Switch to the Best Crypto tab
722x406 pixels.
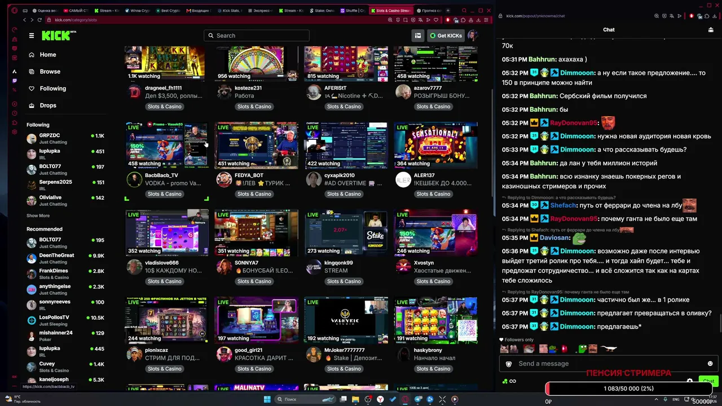point(169,10)
